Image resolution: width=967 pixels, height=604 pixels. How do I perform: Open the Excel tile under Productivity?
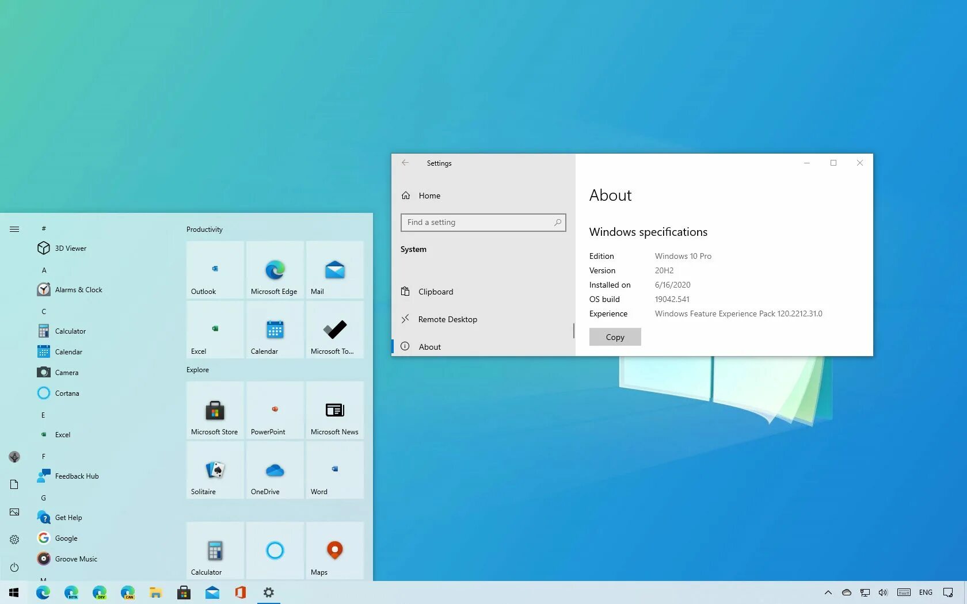(215, 330)
